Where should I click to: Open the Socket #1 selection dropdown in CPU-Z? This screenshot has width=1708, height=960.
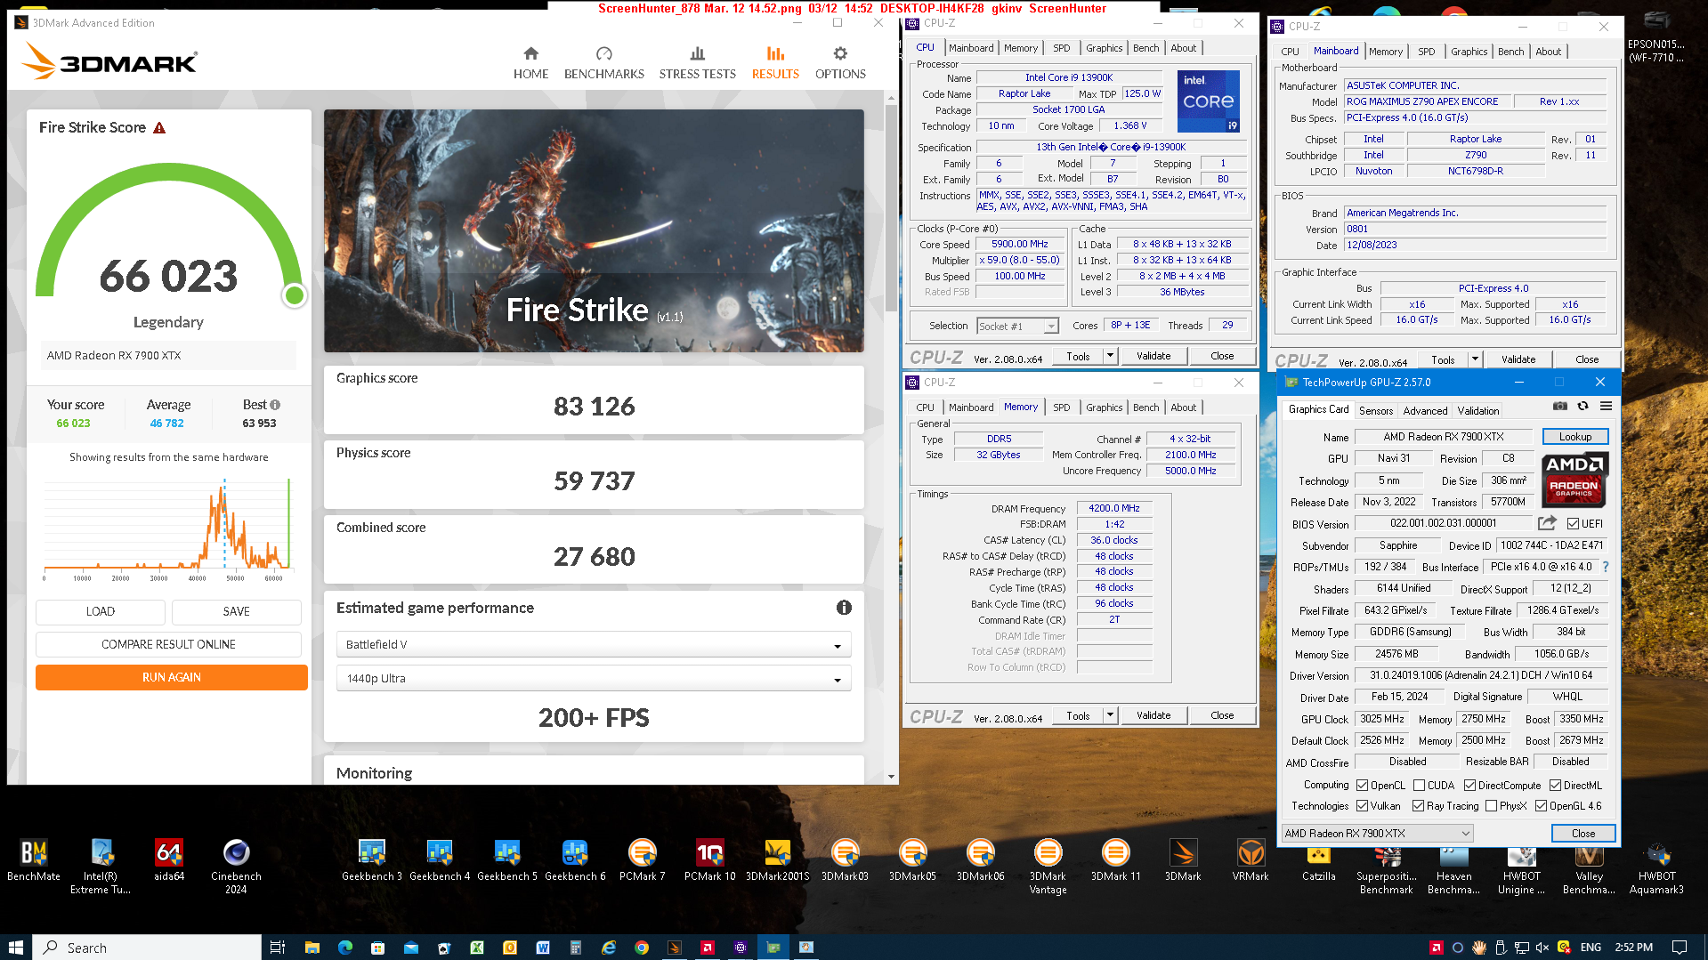pos(1017,327)
